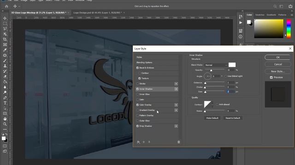Viewport: 295px width, 165px height.
Task: Toggle the Preview checkbox
Action: click(x=271, y=77)
